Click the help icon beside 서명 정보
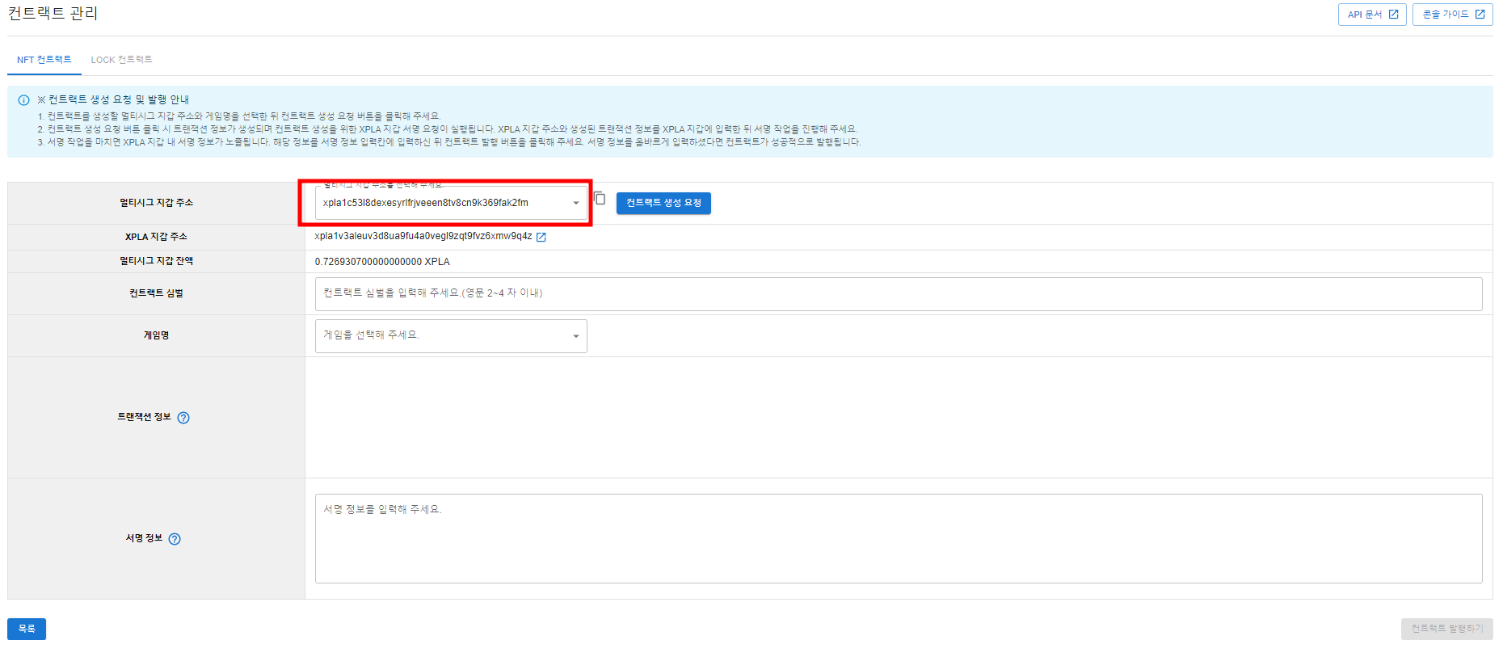Viewport: 1503px width, 657px height. tap(175, 539)
